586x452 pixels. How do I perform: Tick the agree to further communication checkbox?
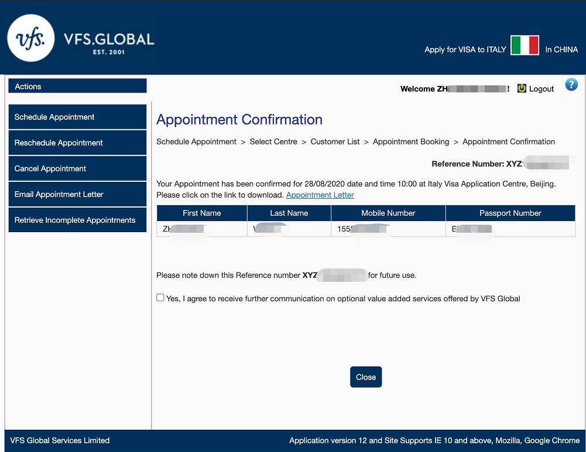[x=160, y=298]
